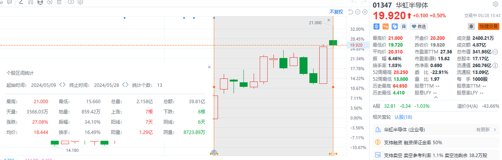Click the orange chart trend icon under price
Screen dimensions: 502x160
(x=385, y=26)
